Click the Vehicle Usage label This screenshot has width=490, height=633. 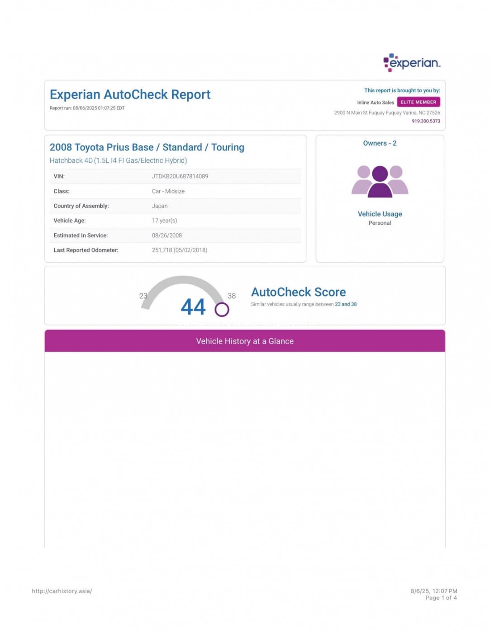click(x=380, y=214)
